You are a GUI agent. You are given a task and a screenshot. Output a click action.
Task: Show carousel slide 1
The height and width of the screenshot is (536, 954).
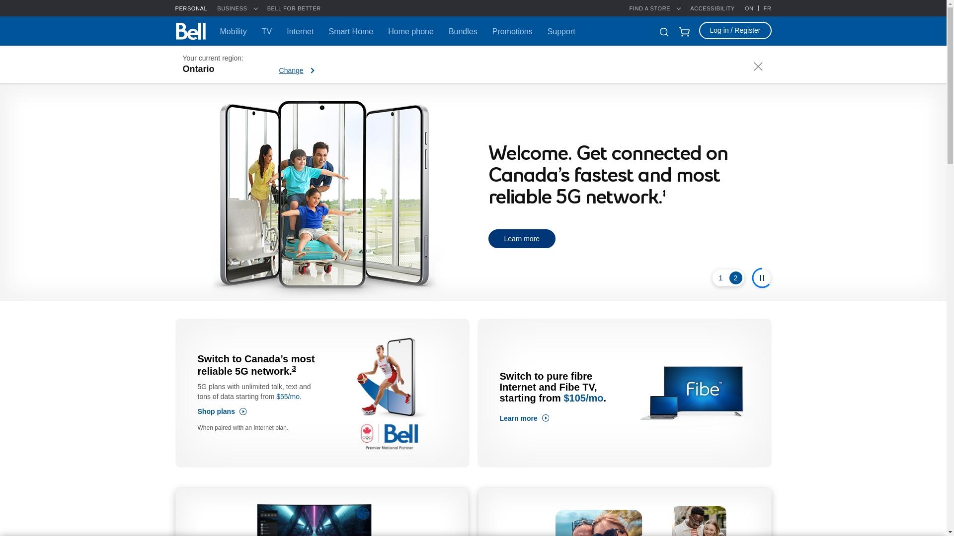pyautogui.click(x=720, y=278)
